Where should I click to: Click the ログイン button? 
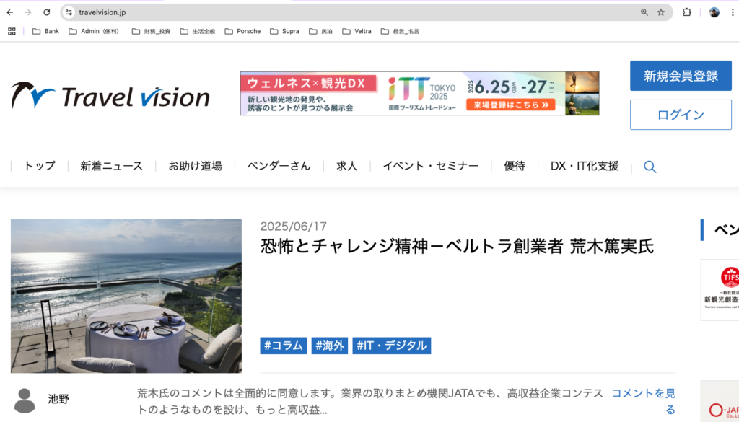[681, 115]
